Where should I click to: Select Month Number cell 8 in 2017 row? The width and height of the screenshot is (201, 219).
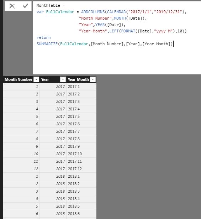[x=21, y=139]
